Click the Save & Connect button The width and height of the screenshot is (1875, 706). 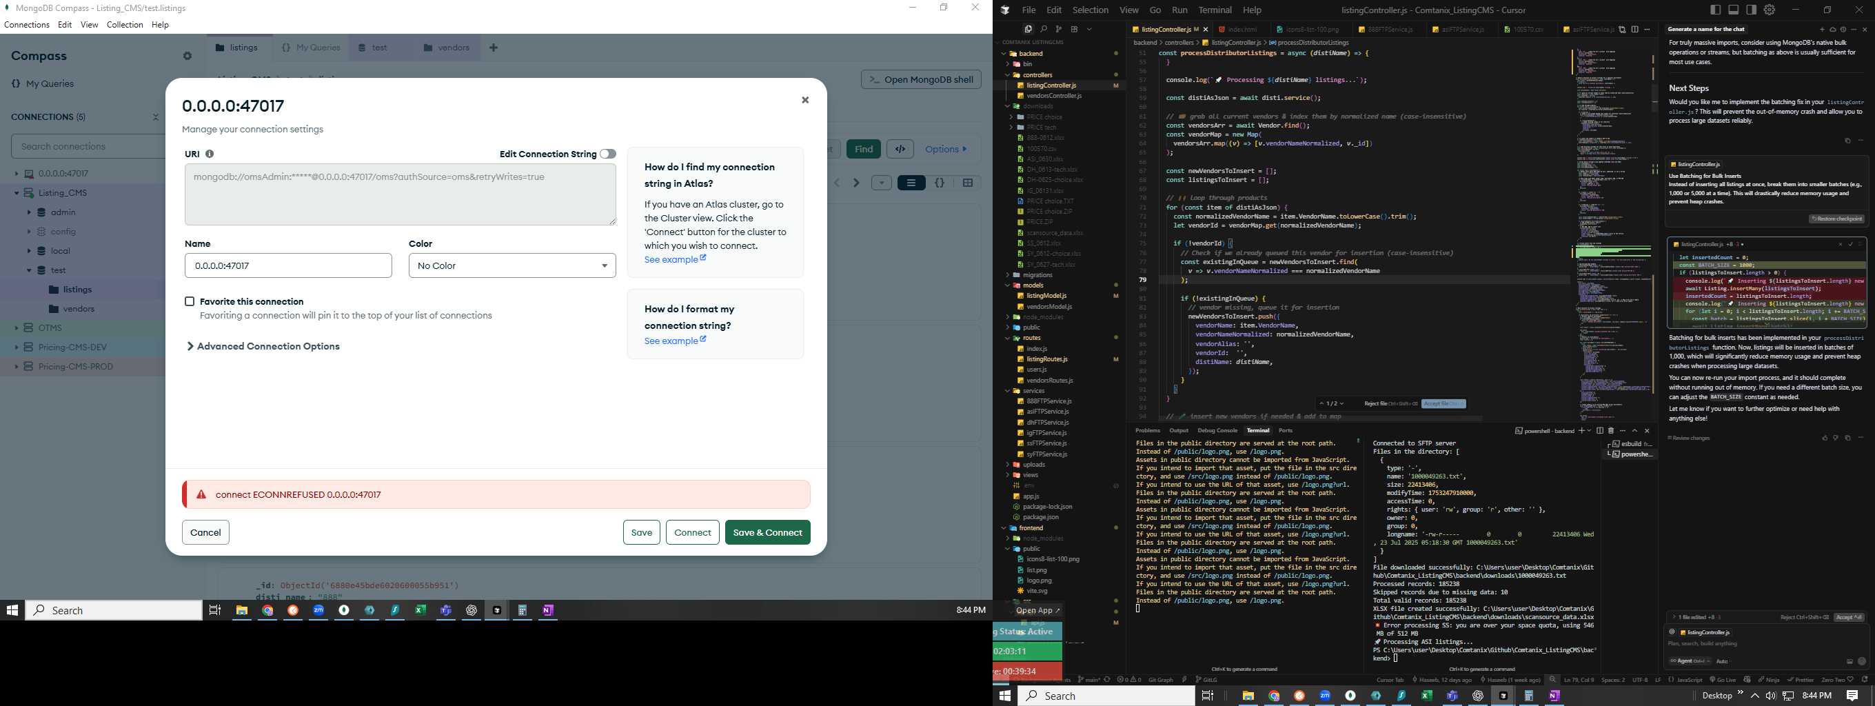pyautogui.click(x=767, y=532)
